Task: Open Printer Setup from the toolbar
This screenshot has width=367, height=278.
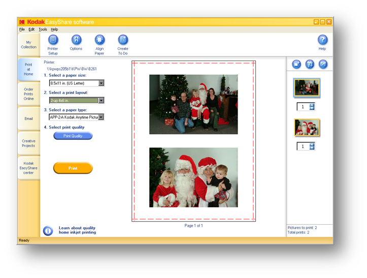Action: 53,40
